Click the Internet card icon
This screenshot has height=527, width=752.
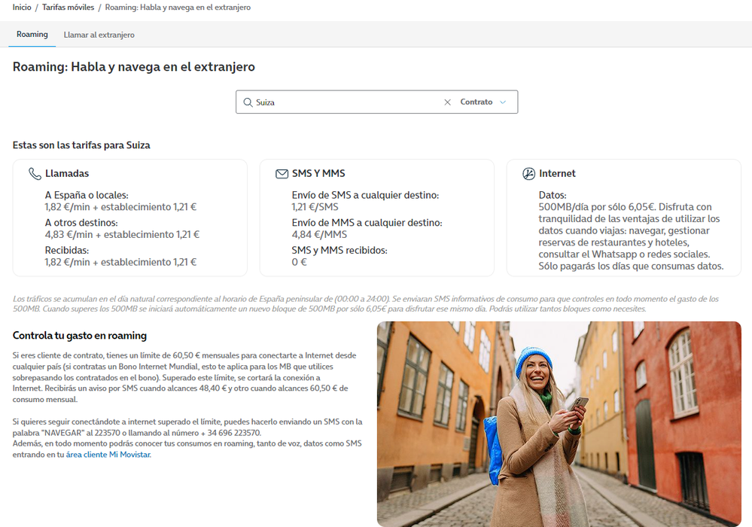[x=528, y=174]
